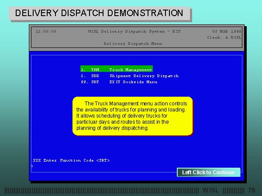Select the EXIT Dockside Menu entry
Viewport: 262px width, 196px height.
119,82
